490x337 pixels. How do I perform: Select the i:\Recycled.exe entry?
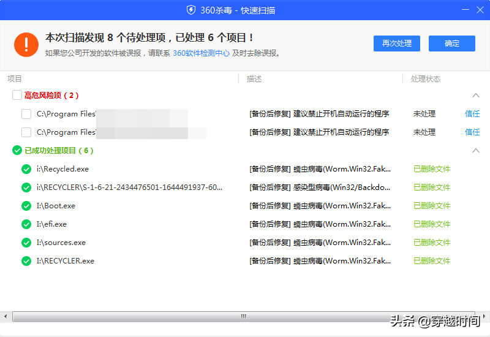point(62,169)
